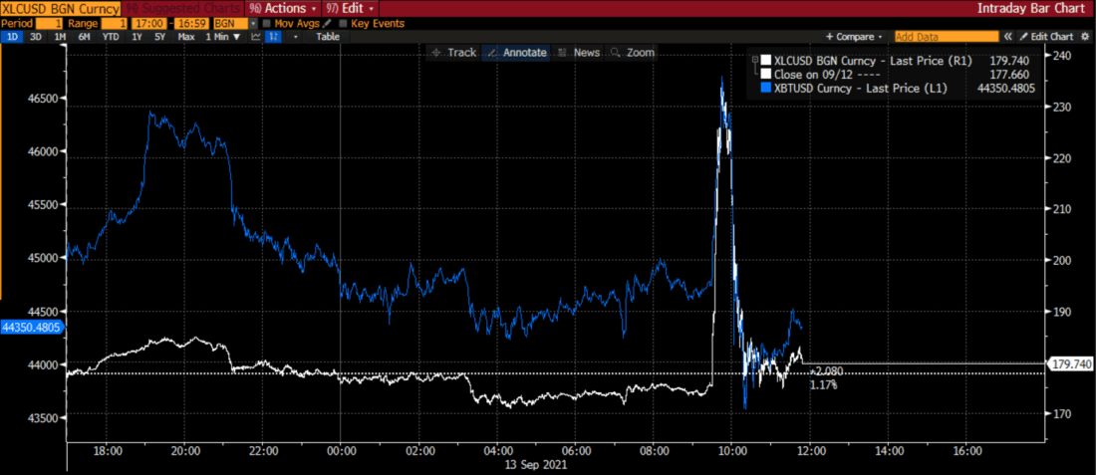
Task: Click the 16:59 end time field
Action: [191, 24]
